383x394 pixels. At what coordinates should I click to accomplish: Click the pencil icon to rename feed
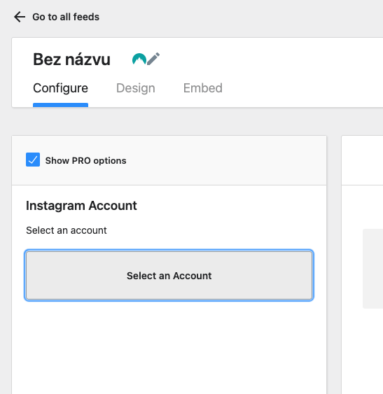click(153, 59)
